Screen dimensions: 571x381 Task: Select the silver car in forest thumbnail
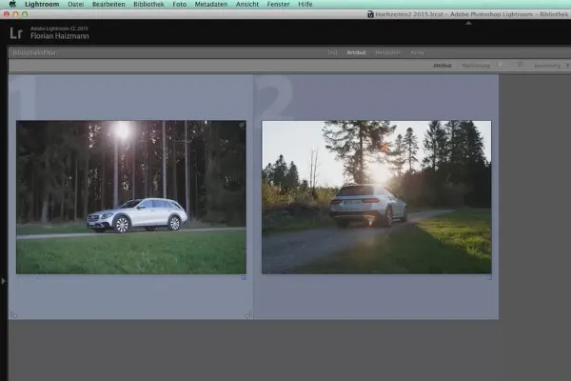pos(130,196)
